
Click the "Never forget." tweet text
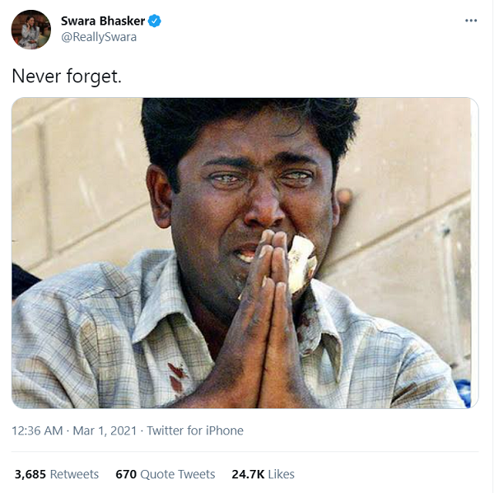[67, 77]
